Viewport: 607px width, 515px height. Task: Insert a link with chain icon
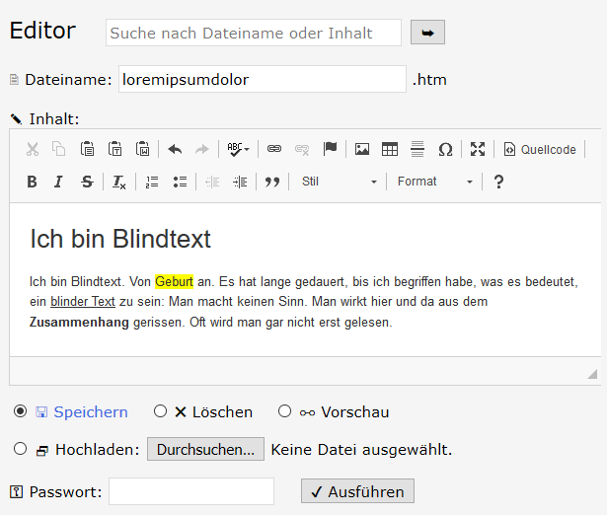[274, 149]
